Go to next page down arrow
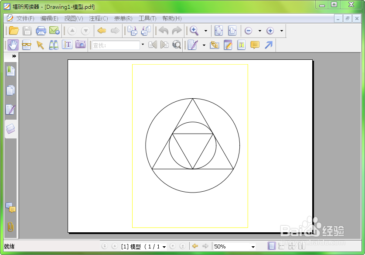Screen dimensions: 365x255 [x=85, y=31]
